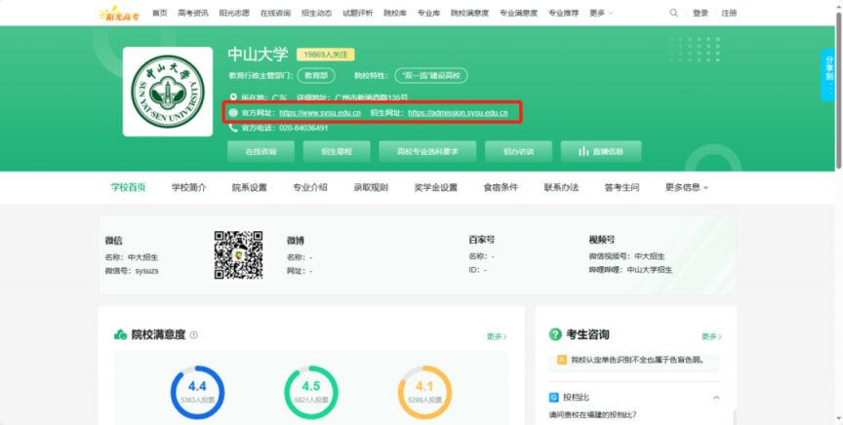
Task: Open the admission.sysu.edu.cn link
Action: 458,113
